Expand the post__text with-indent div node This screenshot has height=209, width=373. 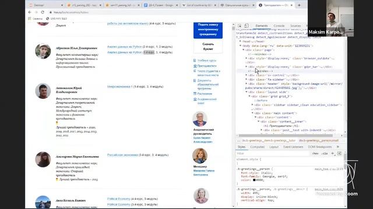pyautogui.click(x=262, y=130)
